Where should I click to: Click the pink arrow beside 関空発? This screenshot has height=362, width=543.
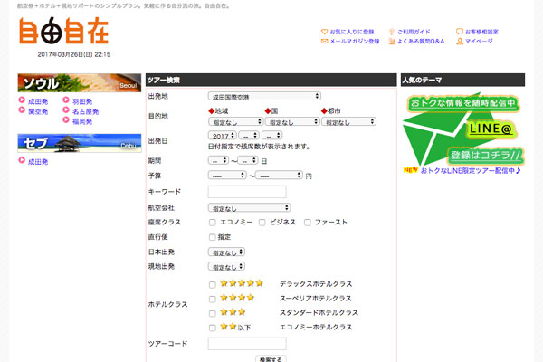[x=22, y=110]
